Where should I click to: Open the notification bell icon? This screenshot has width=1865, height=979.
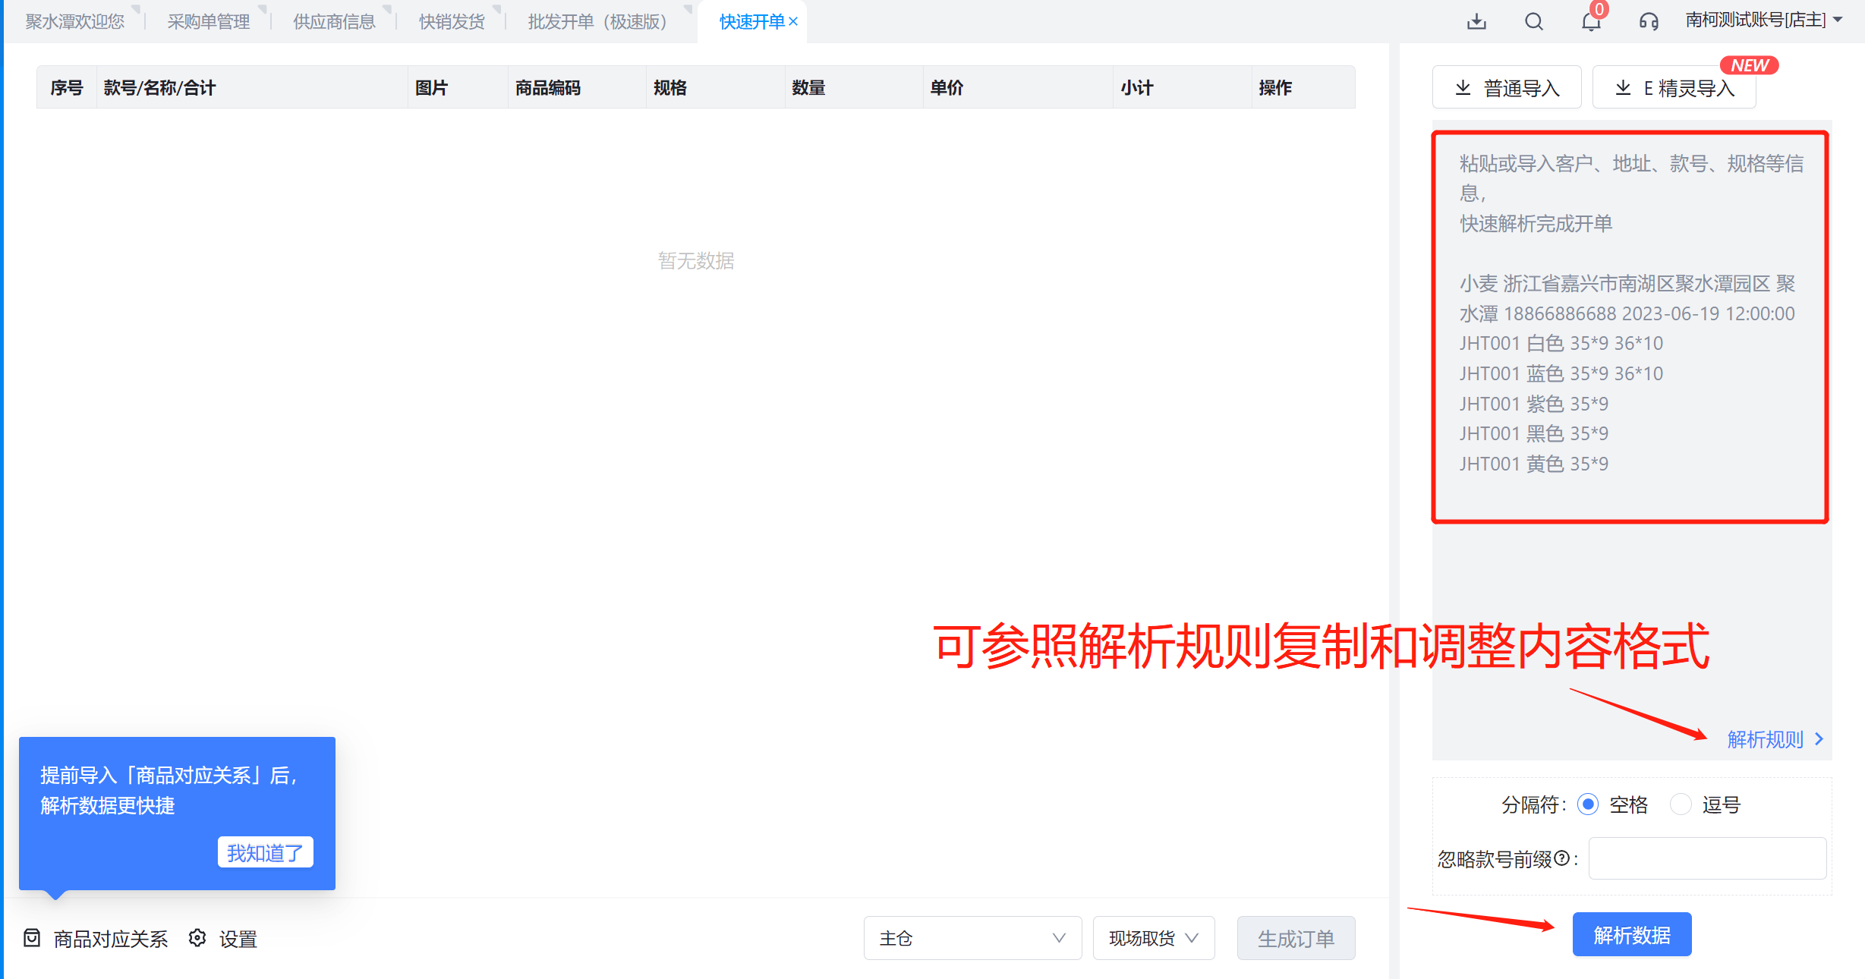[x=1590, y=21]
